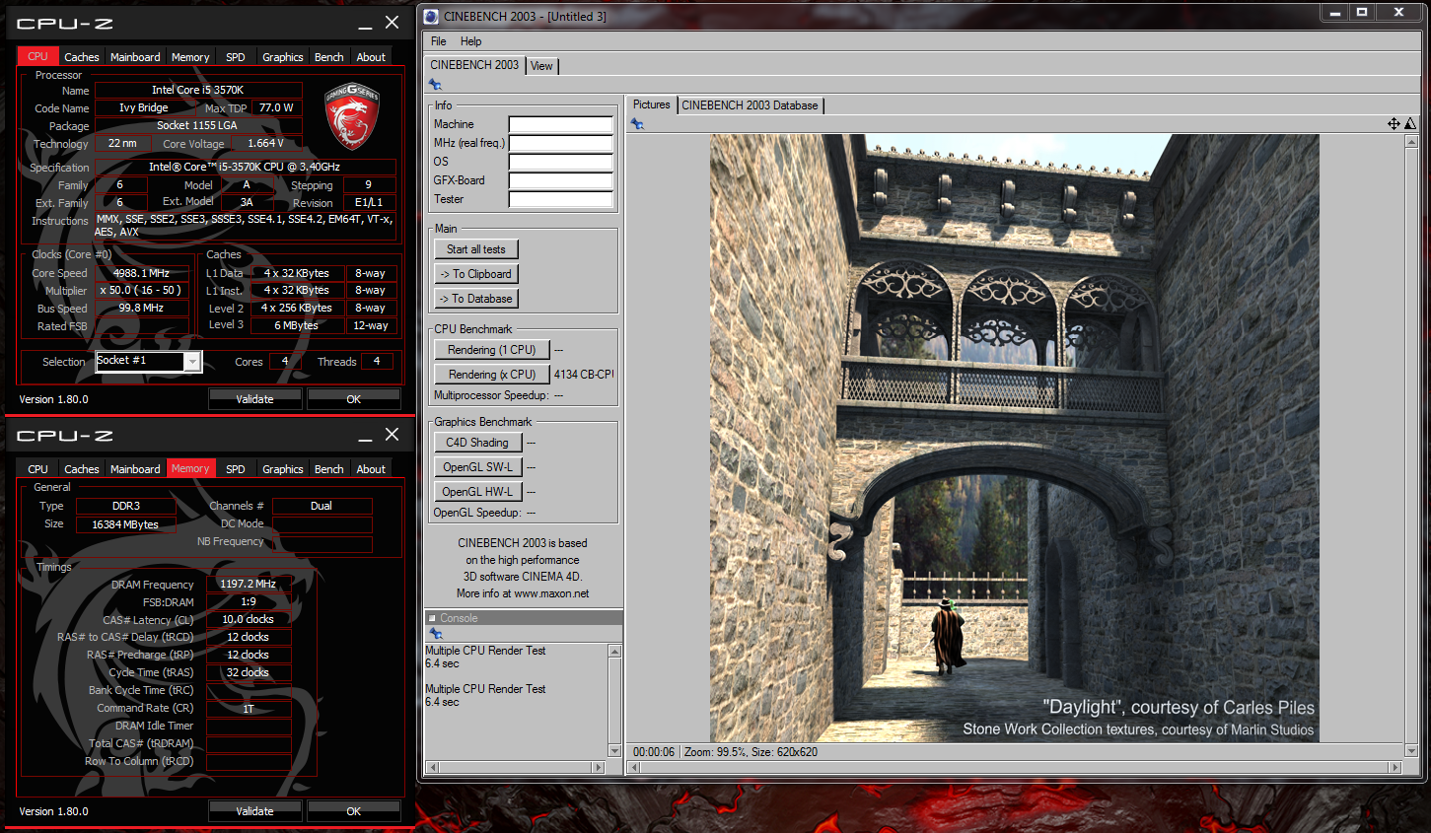Close the bottom CPU-Z window
The height and width of the screenshot is (833, 1431).
(x=392, y=435)
